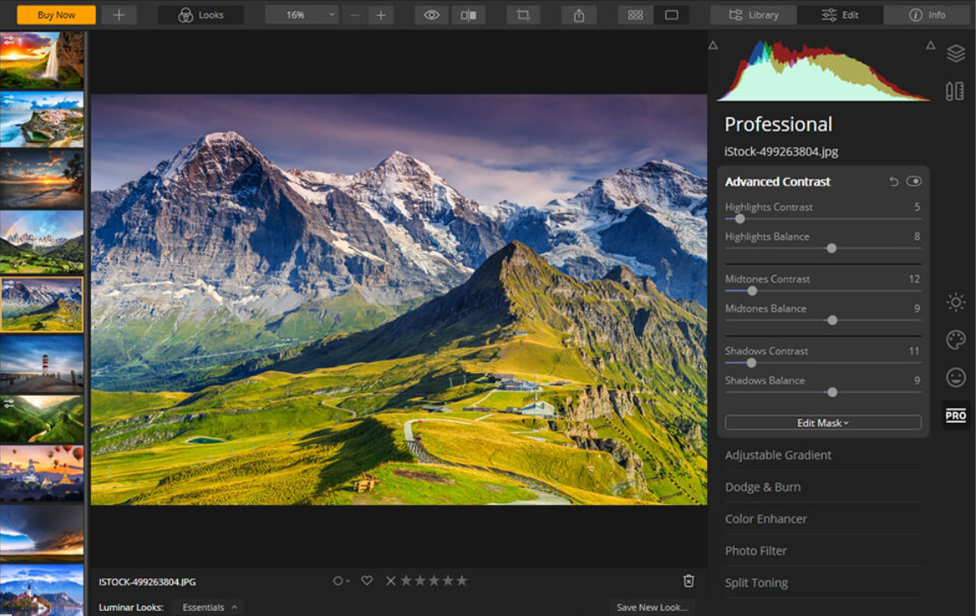Select the PRO tools icon
The height and width of the screenshot is (616, 980).
[955, 415]
